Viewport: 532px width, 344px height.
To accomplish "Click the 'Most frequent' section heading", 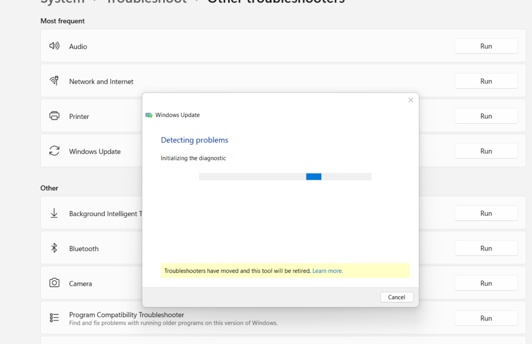I will tap(62, 21).
